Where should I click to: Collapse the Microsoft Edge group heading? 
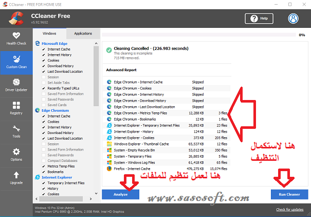pos(54,44)
